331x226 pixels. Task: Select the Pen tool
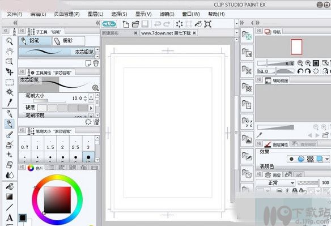pos(10,114)
